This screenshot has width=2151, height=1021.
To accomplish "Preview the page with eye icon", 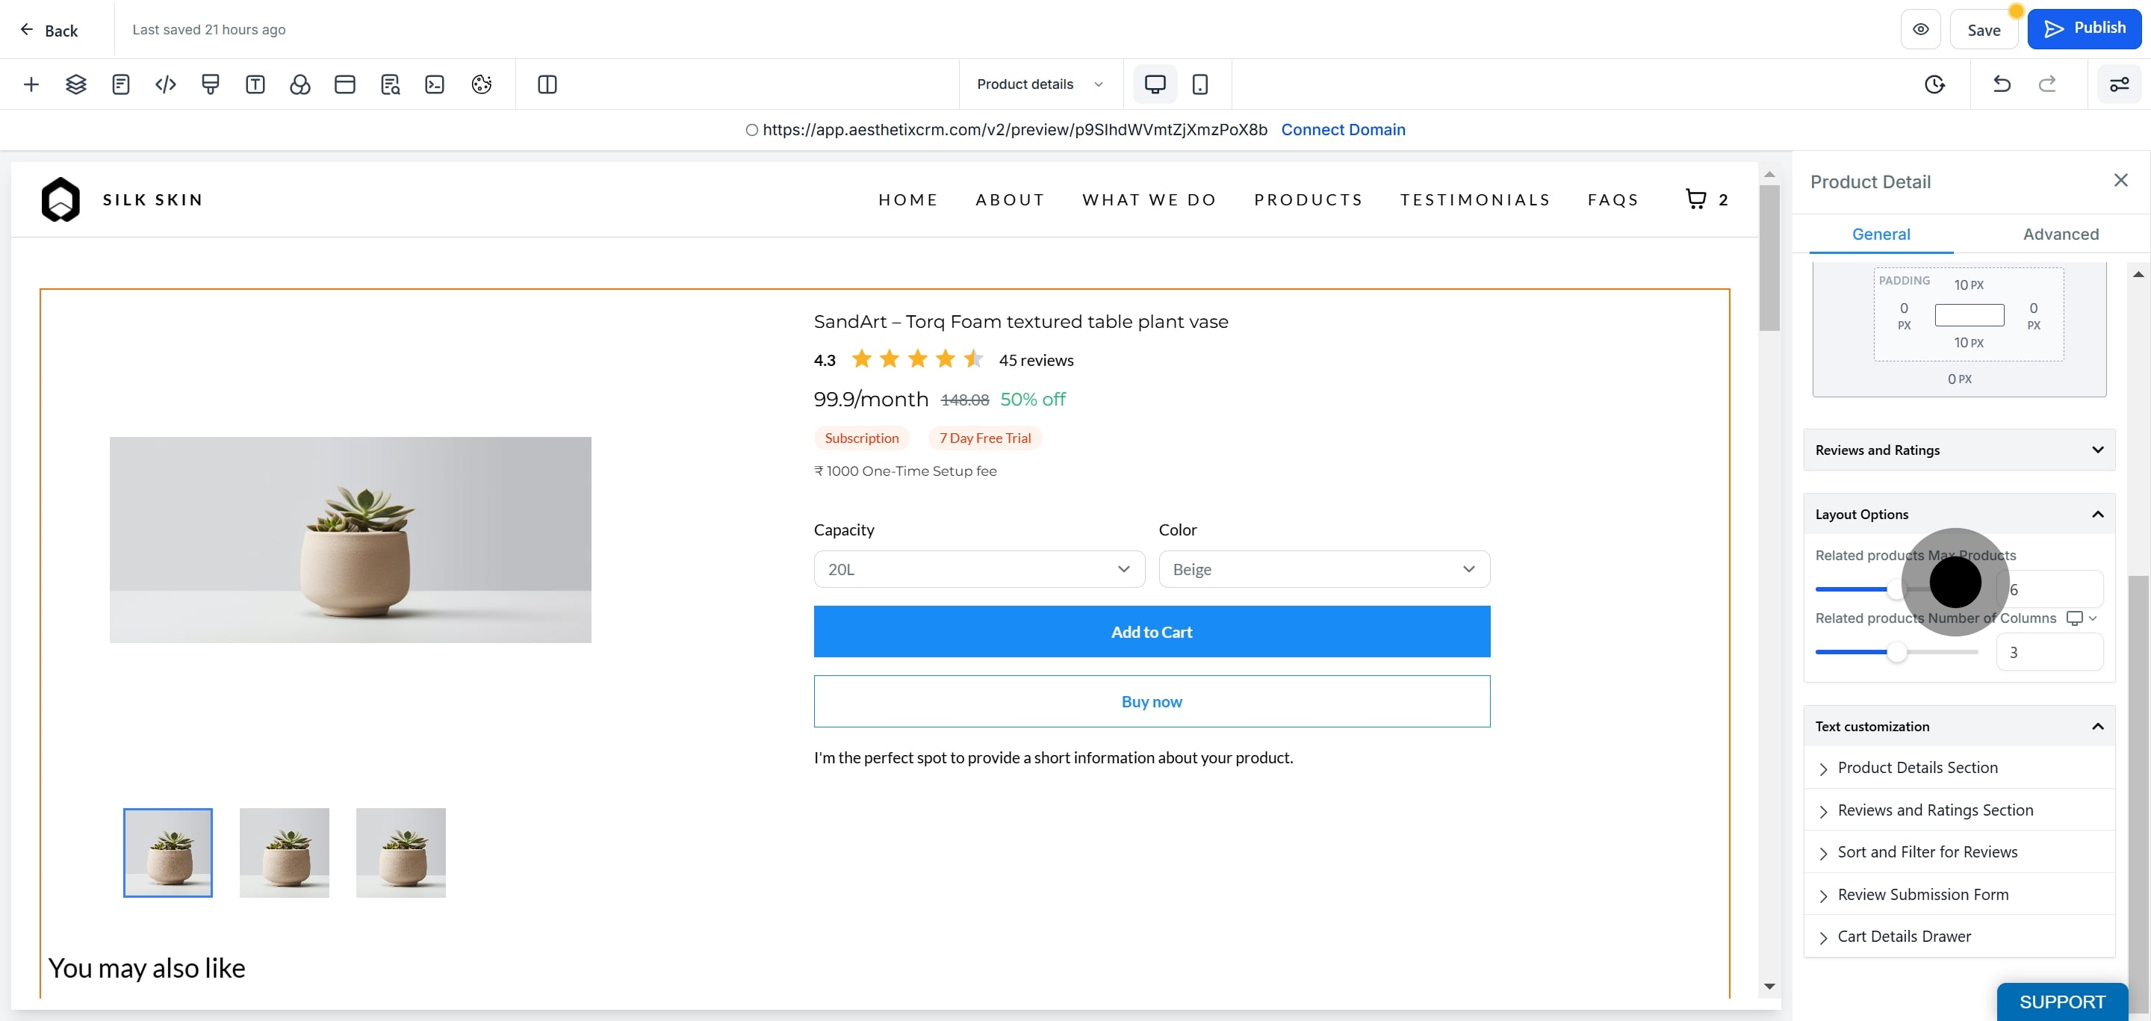I will [1920, 29].
